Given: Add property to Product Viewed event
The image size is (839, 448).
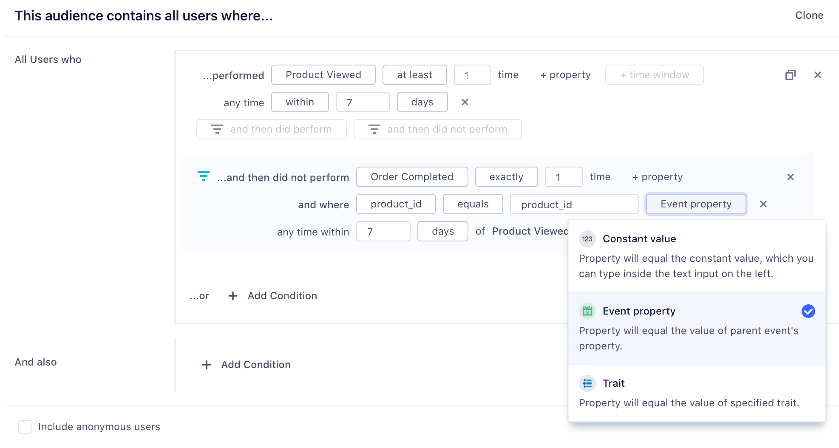Looking at the screenshot, I should point(565,75).
